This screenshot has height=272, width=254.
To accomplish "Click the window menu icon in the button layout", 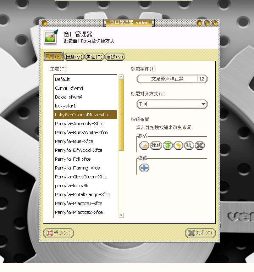I will click(144, 145).
